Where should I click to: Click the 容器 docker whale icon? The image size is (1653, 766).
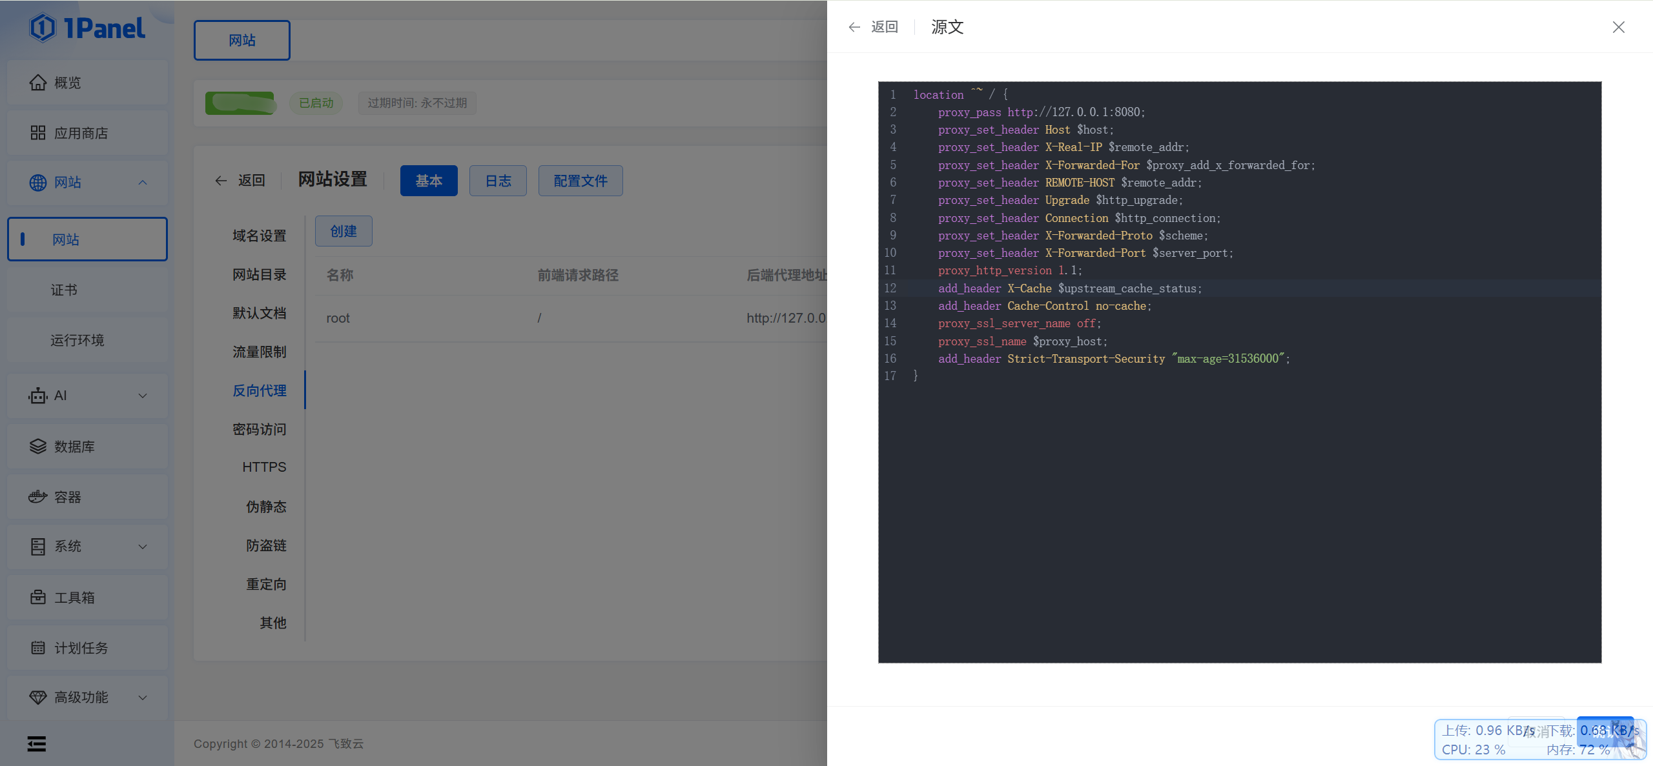click(x=38, y=497)
